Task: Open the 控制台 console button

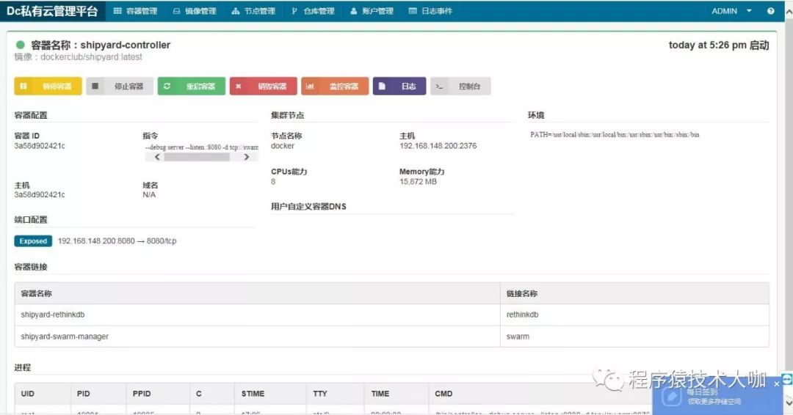Action: point(460,87)
